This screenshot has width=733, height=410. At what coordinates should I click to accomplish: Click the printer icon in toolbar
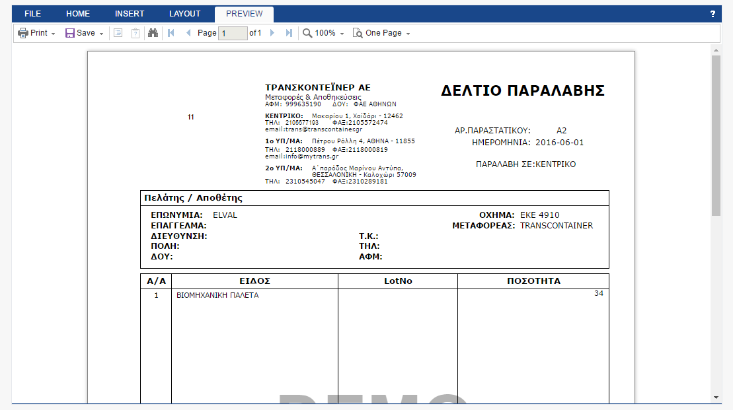click(23, 33)
